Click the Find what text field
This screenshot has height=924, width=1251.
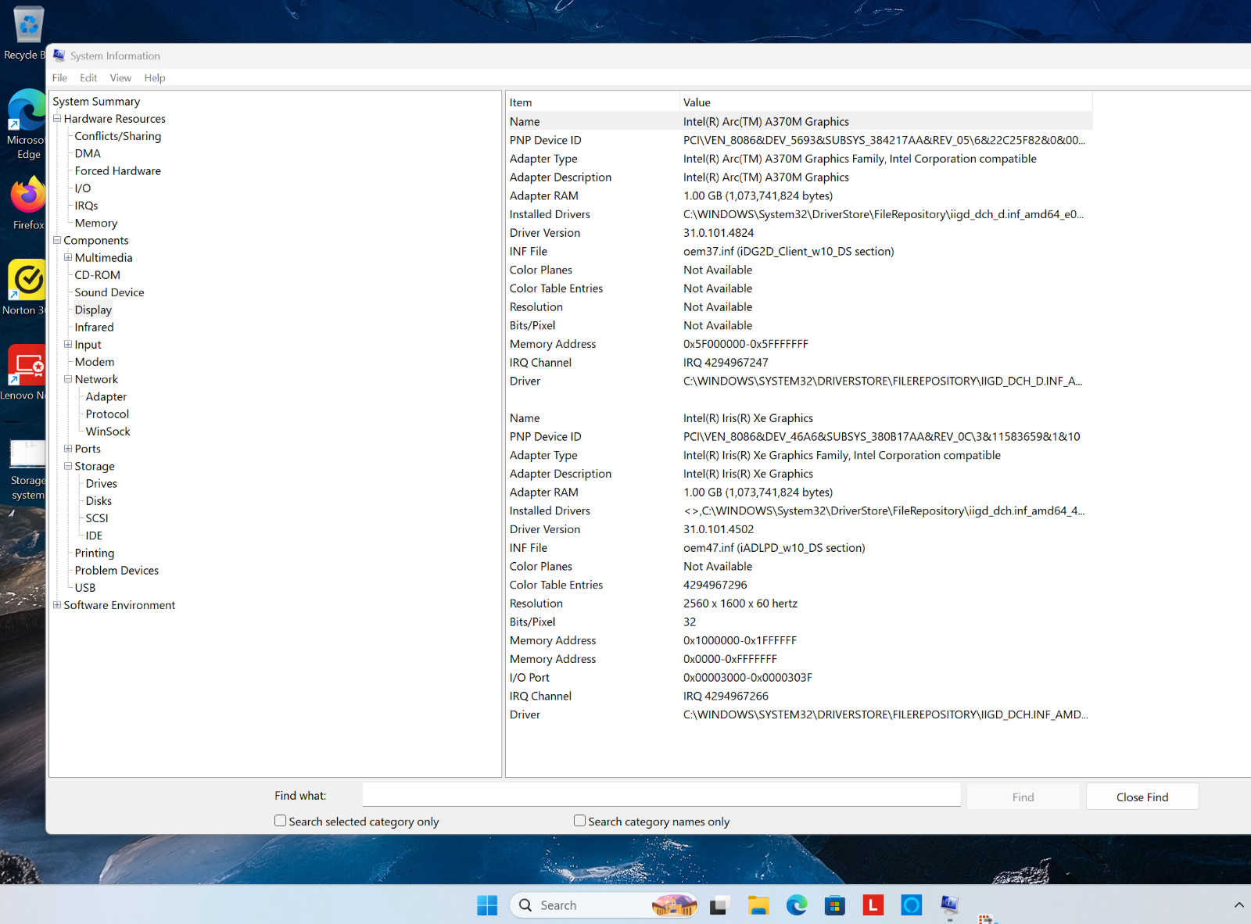[661, 795]
